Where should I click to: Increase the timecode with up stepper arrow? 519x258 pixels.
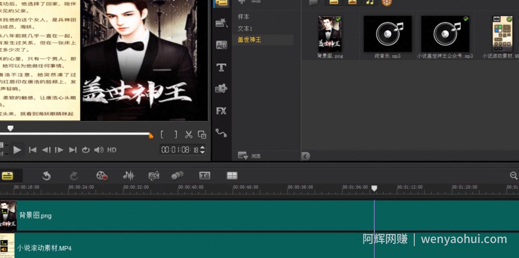[x=202, y=147]
